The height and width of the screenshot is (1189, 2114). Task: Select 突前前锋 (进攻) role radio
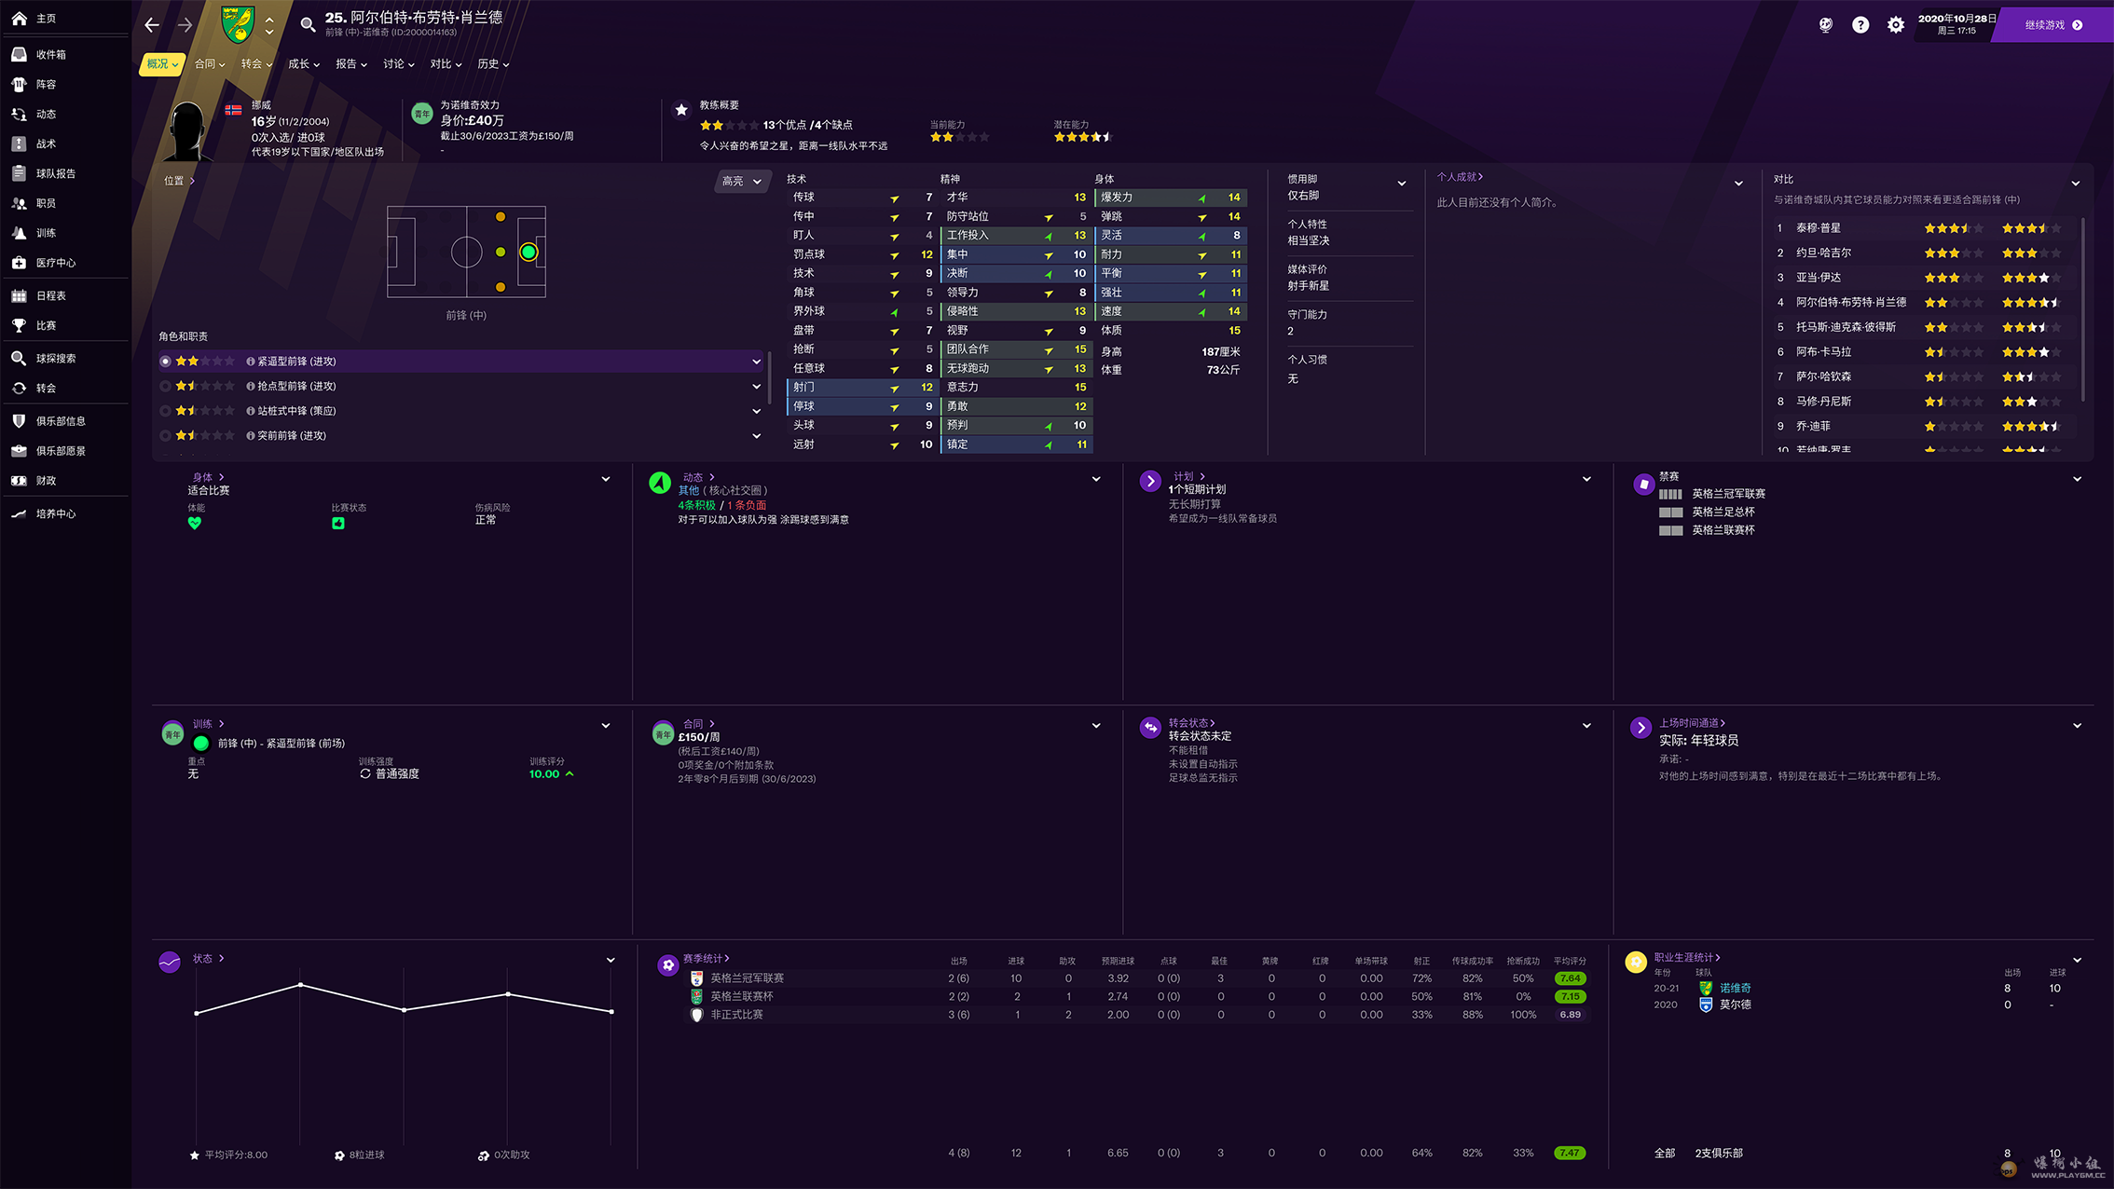point(165,435)
